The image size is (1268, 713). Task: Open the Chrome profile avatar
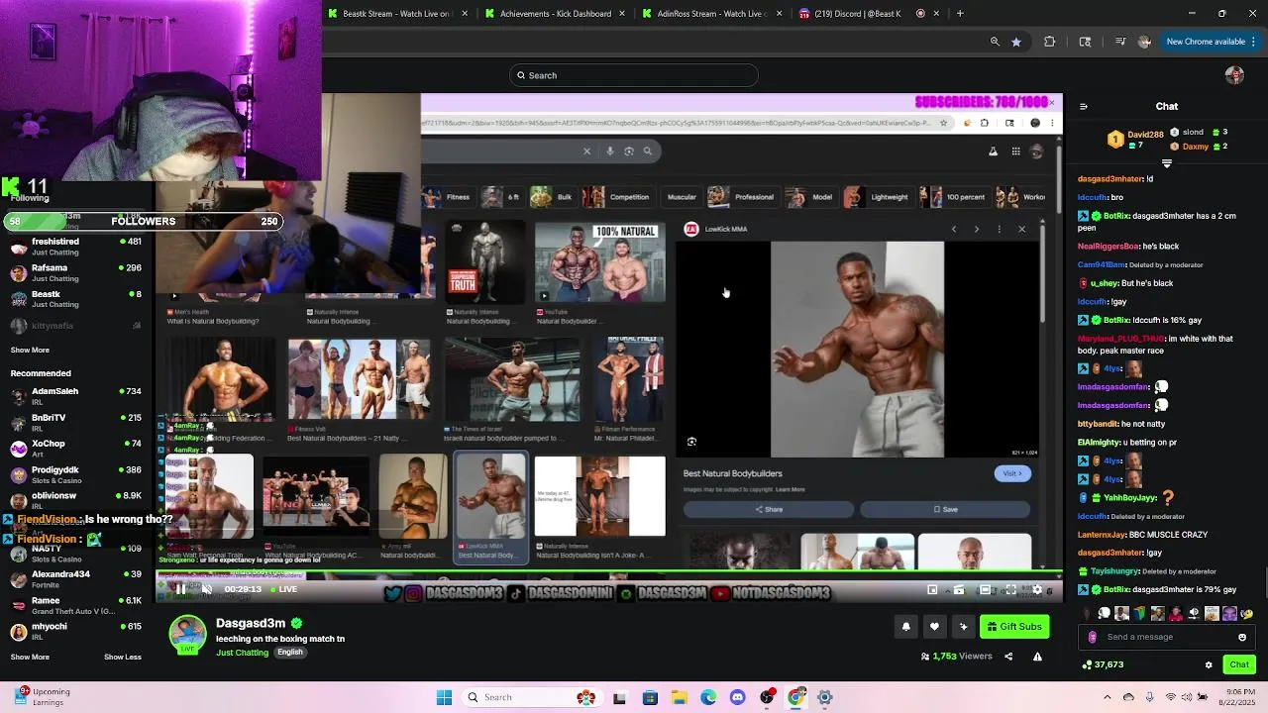click(x=1145, y=42)
